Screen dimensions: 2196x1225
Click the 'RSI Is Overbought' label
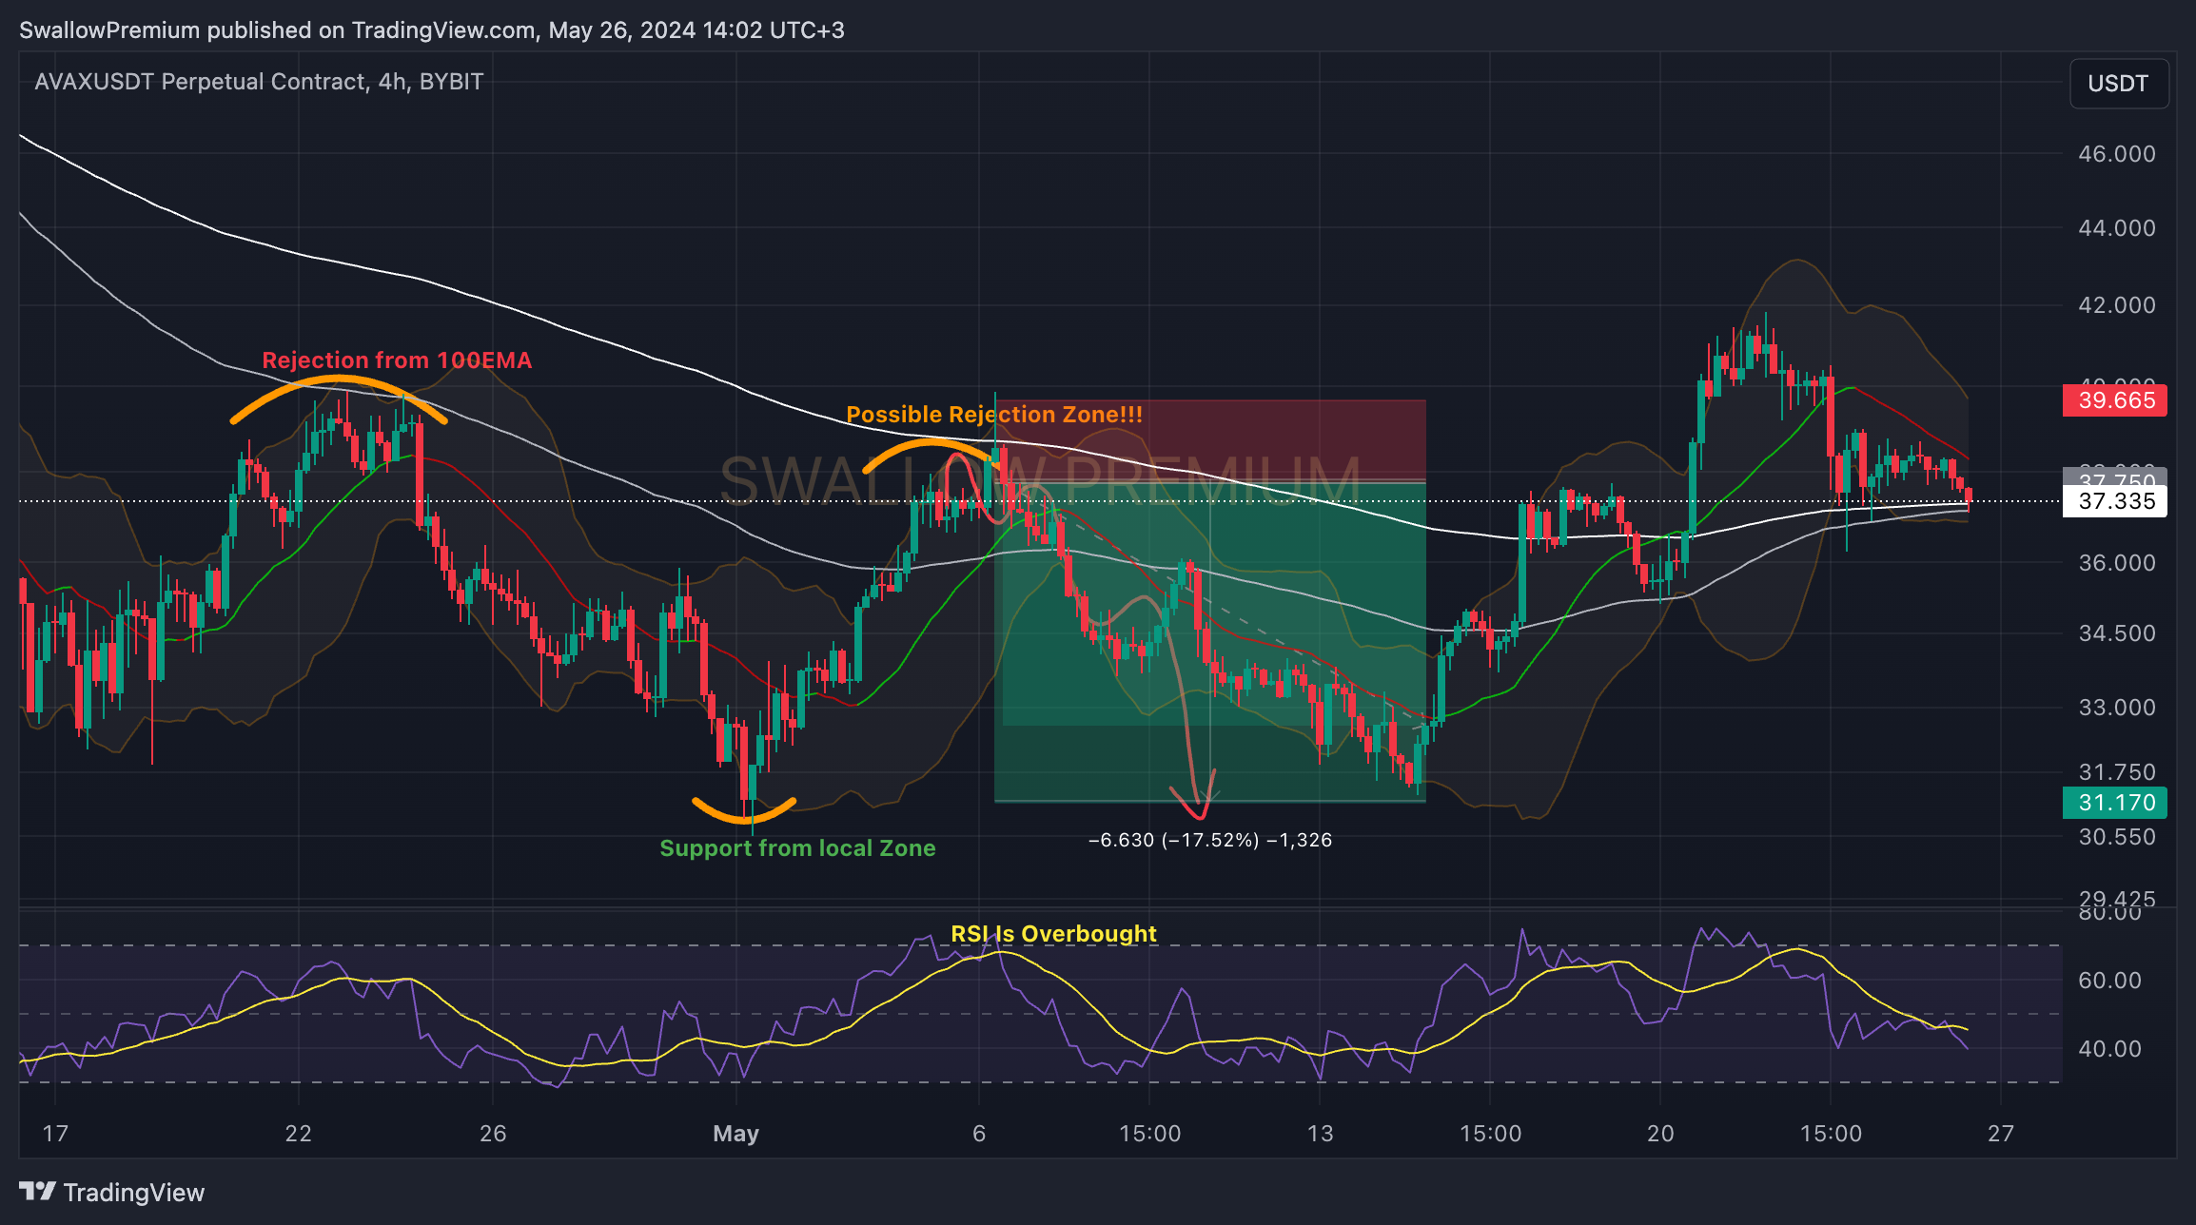pos(1053,934)
